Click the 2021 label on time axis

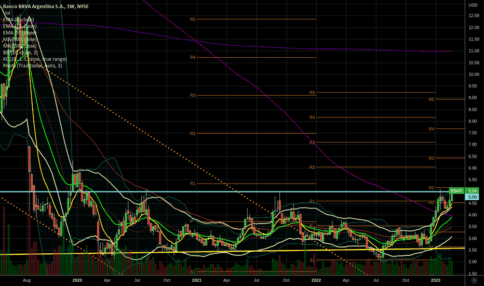click(x=197, y=280)
